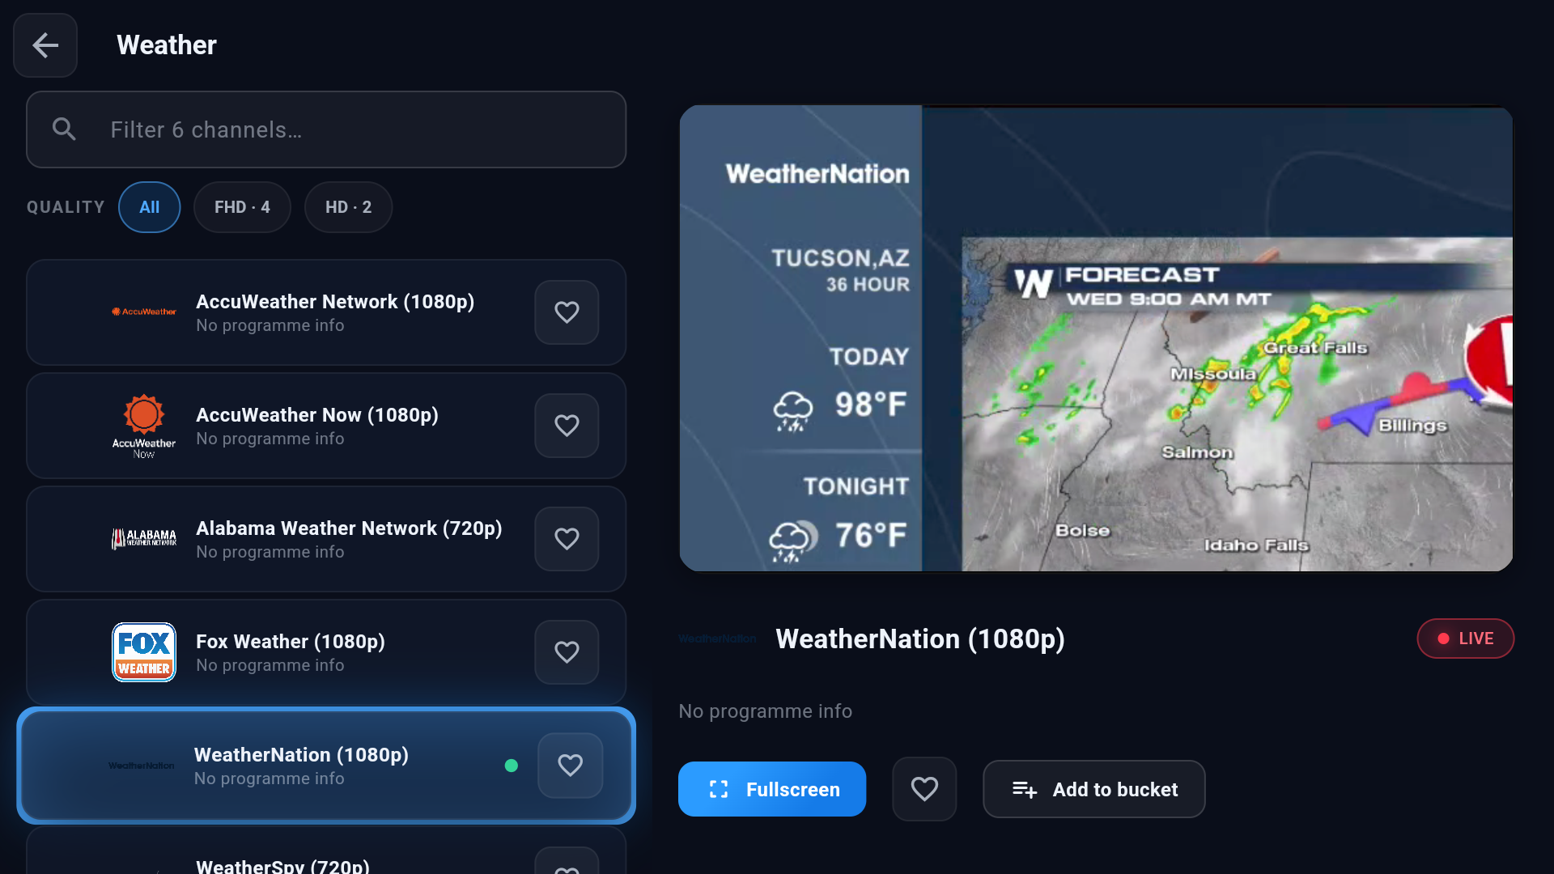1554x874 pixels.
Task: Click the WeatherNation logo in list
Action: (x=142, y=766)
